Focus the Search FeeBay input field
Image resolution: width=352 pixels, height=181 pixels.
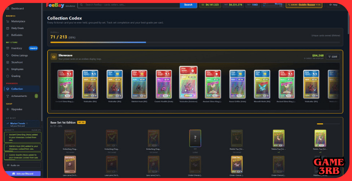point(129,5)
